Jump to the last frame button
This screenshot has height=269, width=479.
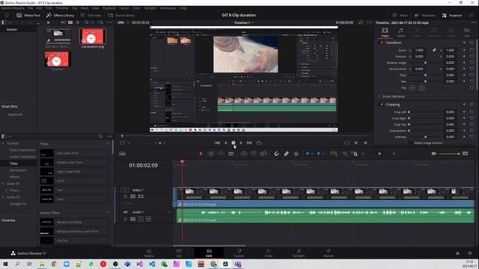(x=249, y=143)
